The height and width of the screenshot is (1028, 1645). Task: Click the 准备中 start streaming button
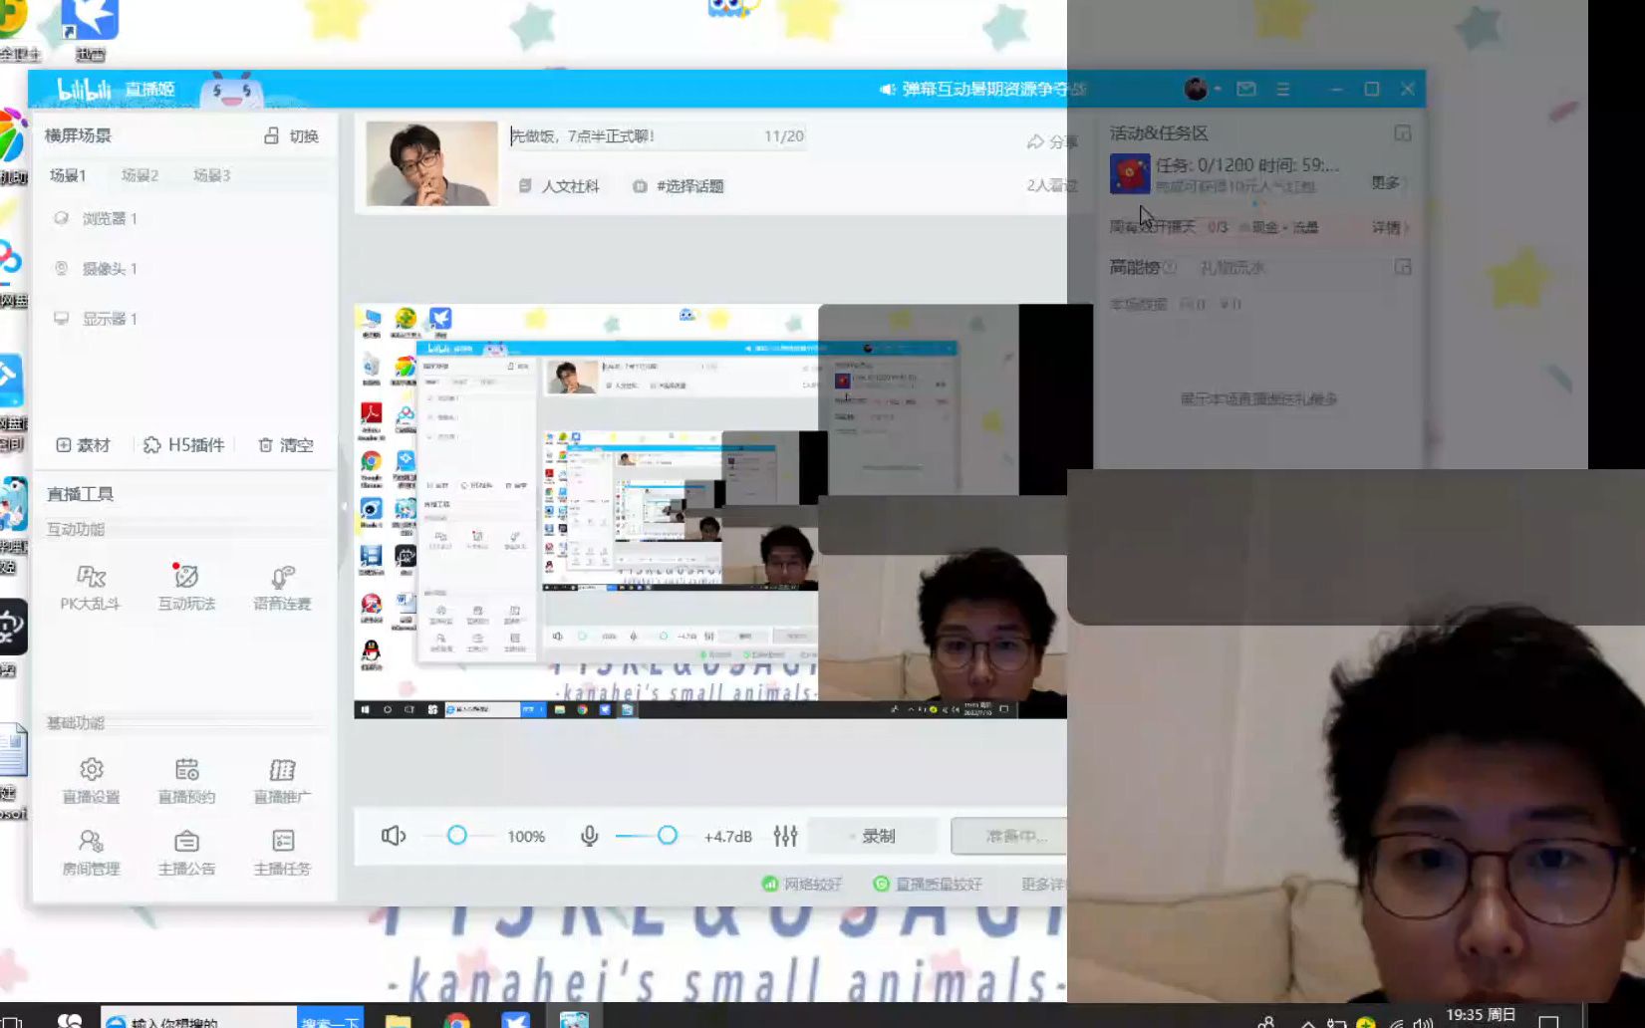1009,836
